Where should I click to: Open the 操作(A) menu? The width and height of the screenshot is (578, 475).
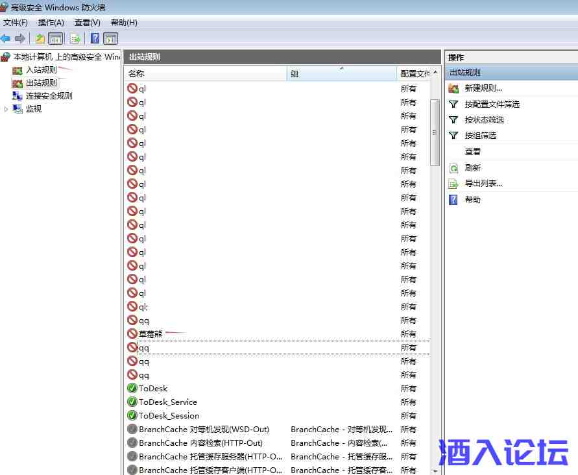(51, 23)
